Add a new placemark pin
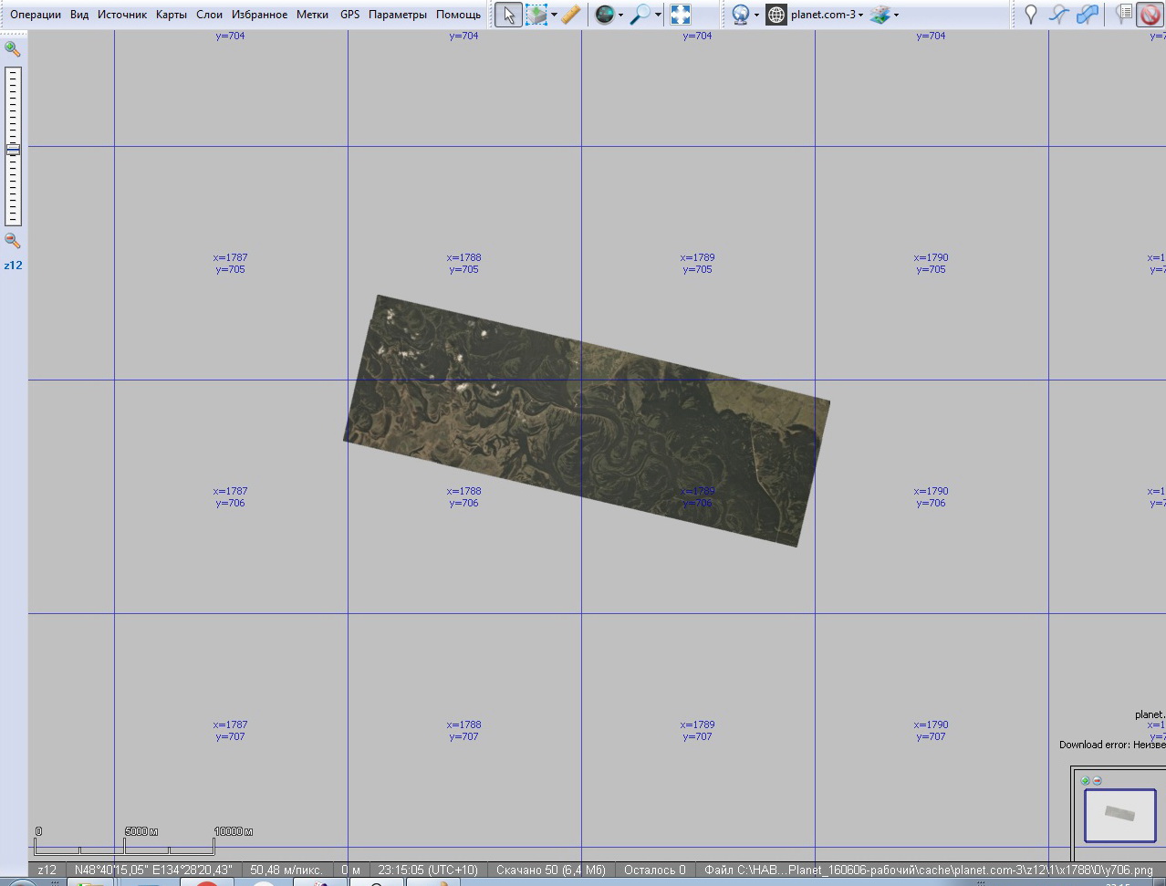Image resolution: width=1166 pixels, height=886 pixels. pos(1030,15)
